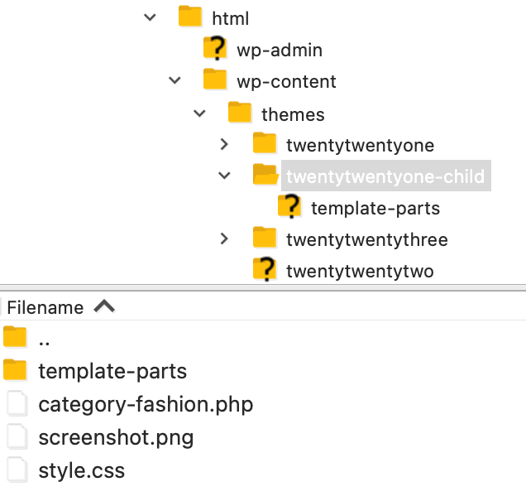Expand the twentytwentythree folder node
Screen dimensions: 526x501
point(224,238)
